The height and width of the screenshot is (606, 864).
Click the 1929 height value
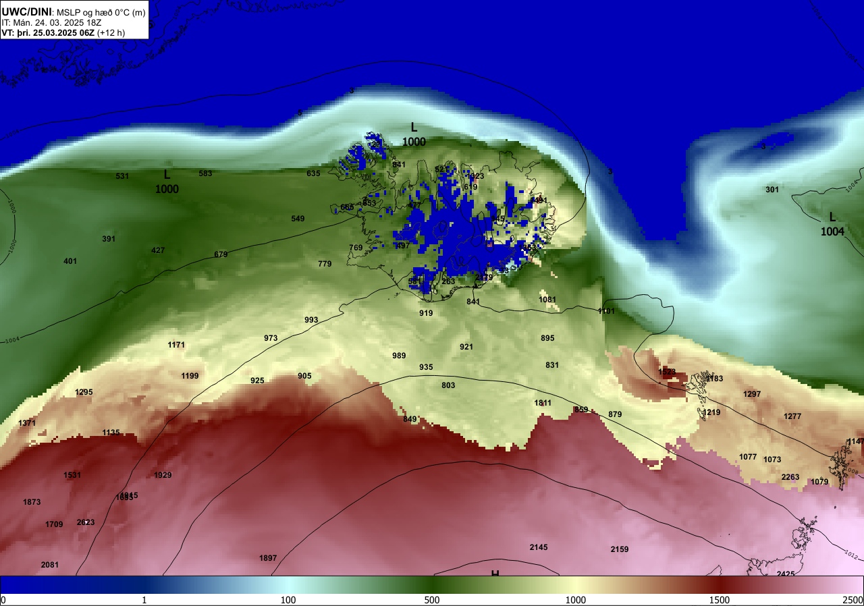[x=163, y=475]
